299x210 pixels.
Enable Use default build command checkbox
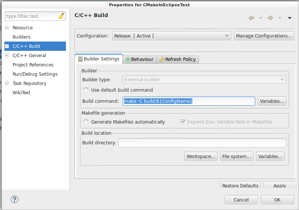point(86,90)
